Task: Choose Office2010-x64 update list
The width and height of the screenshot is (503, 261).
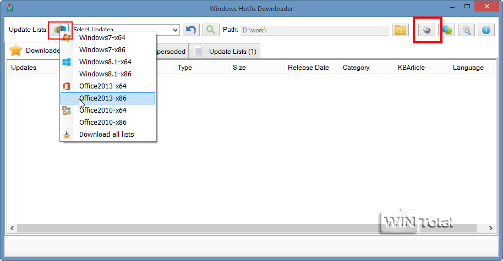Action: click(x=108, y=110)
